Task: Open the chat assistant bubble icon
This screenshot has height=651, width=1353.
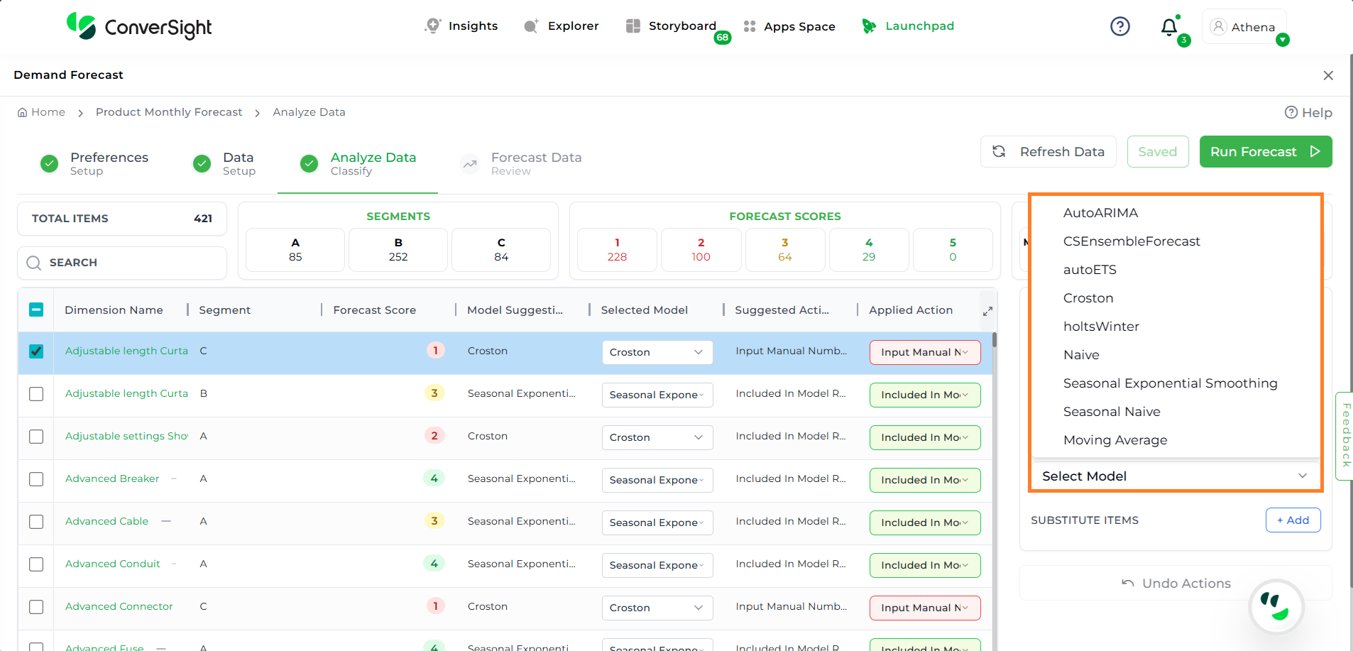Action: pyautogui.click(x=1276, y=607)
